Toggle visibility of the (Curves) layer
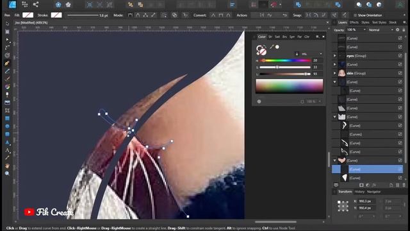Screen dimensions: 410x231 (x=400, y=134)
